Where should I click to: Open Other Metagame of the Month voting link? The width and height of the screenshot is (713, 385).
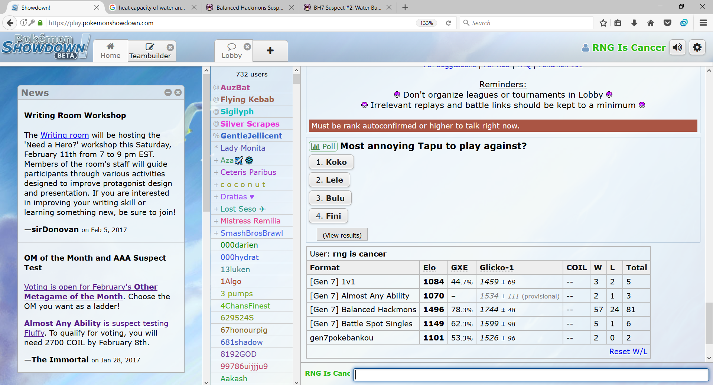(91, 292)
